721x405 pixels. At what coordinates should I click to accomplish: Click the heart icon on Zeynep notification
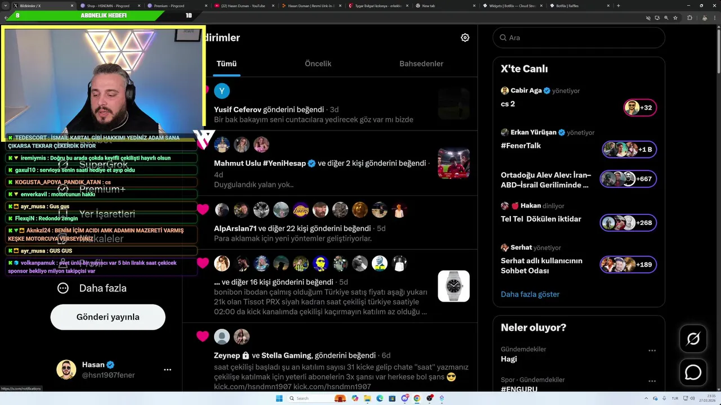203,336
